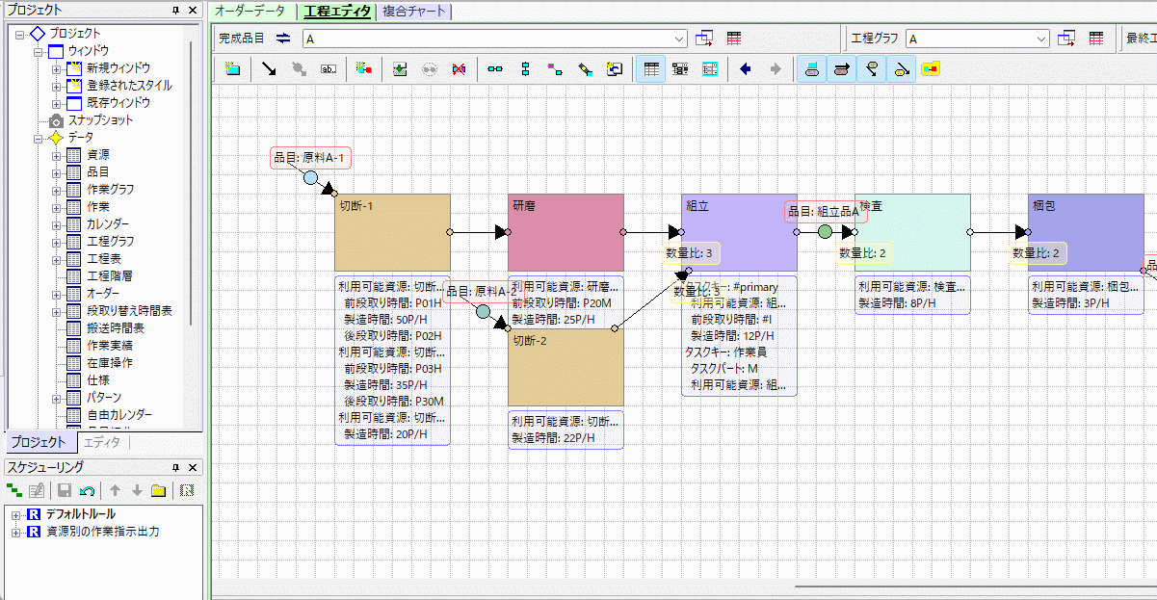This screenshot has width=1157, height=600.
Task: Click the green tree hierarchy icon in スケジューリング
Action: tap(14, 491)
